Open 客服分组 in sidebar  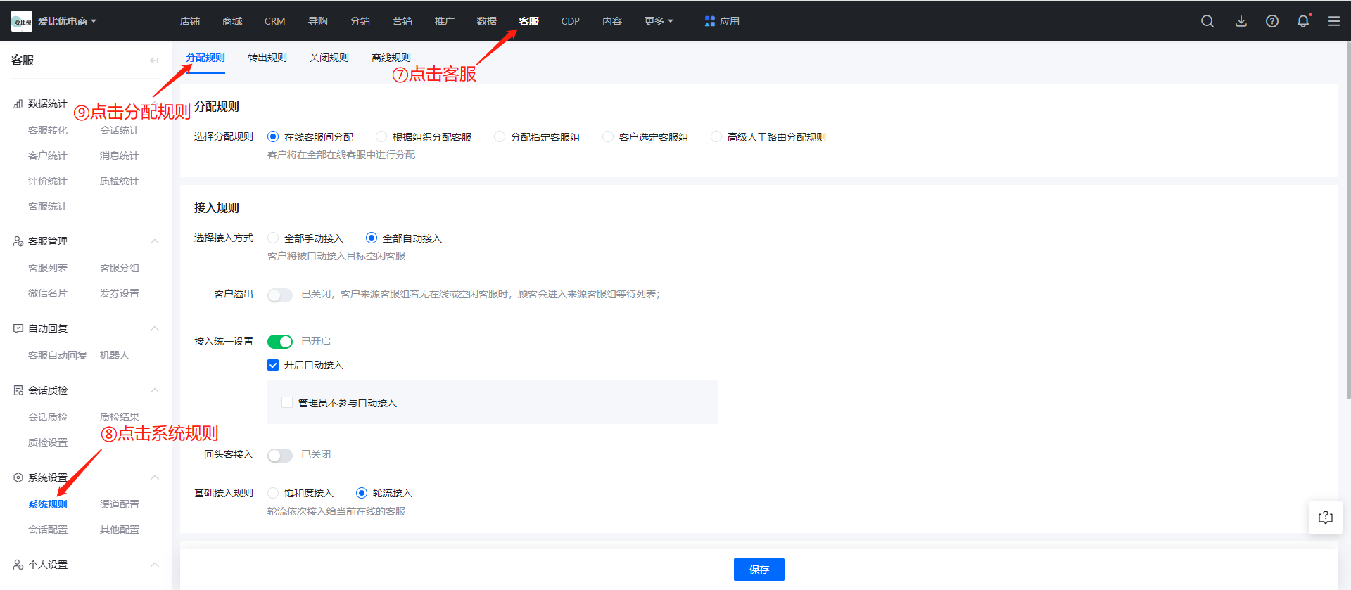[120, 268]
